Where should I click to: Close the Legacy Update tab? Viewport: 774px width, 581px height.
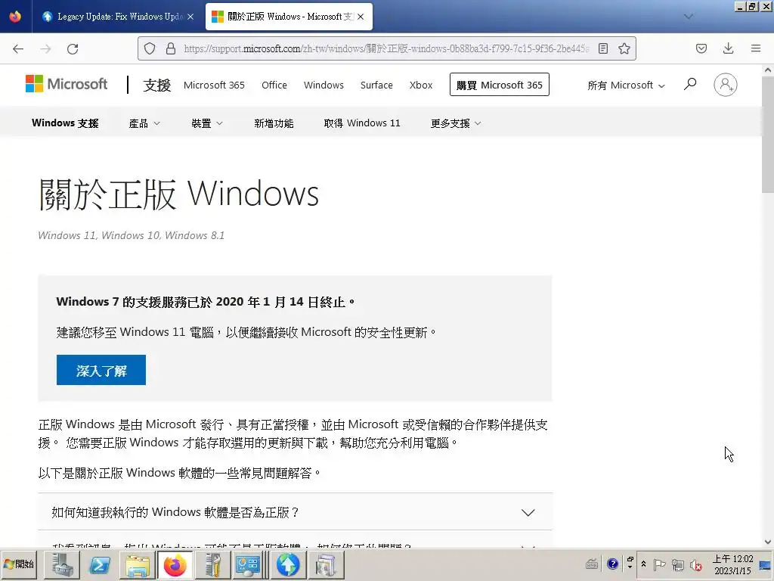pos(190,17)
